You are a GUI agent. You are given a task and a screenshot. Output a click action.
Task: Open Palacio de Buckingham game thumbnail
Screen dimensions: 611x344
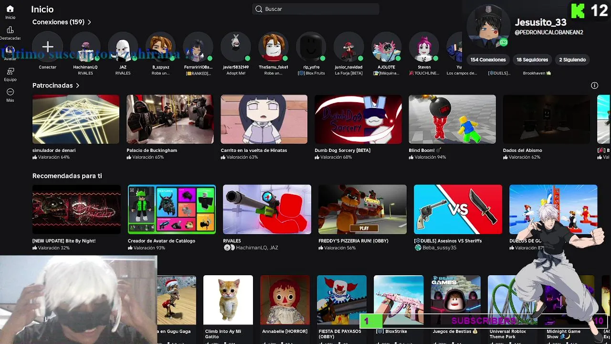pos(170,119)
